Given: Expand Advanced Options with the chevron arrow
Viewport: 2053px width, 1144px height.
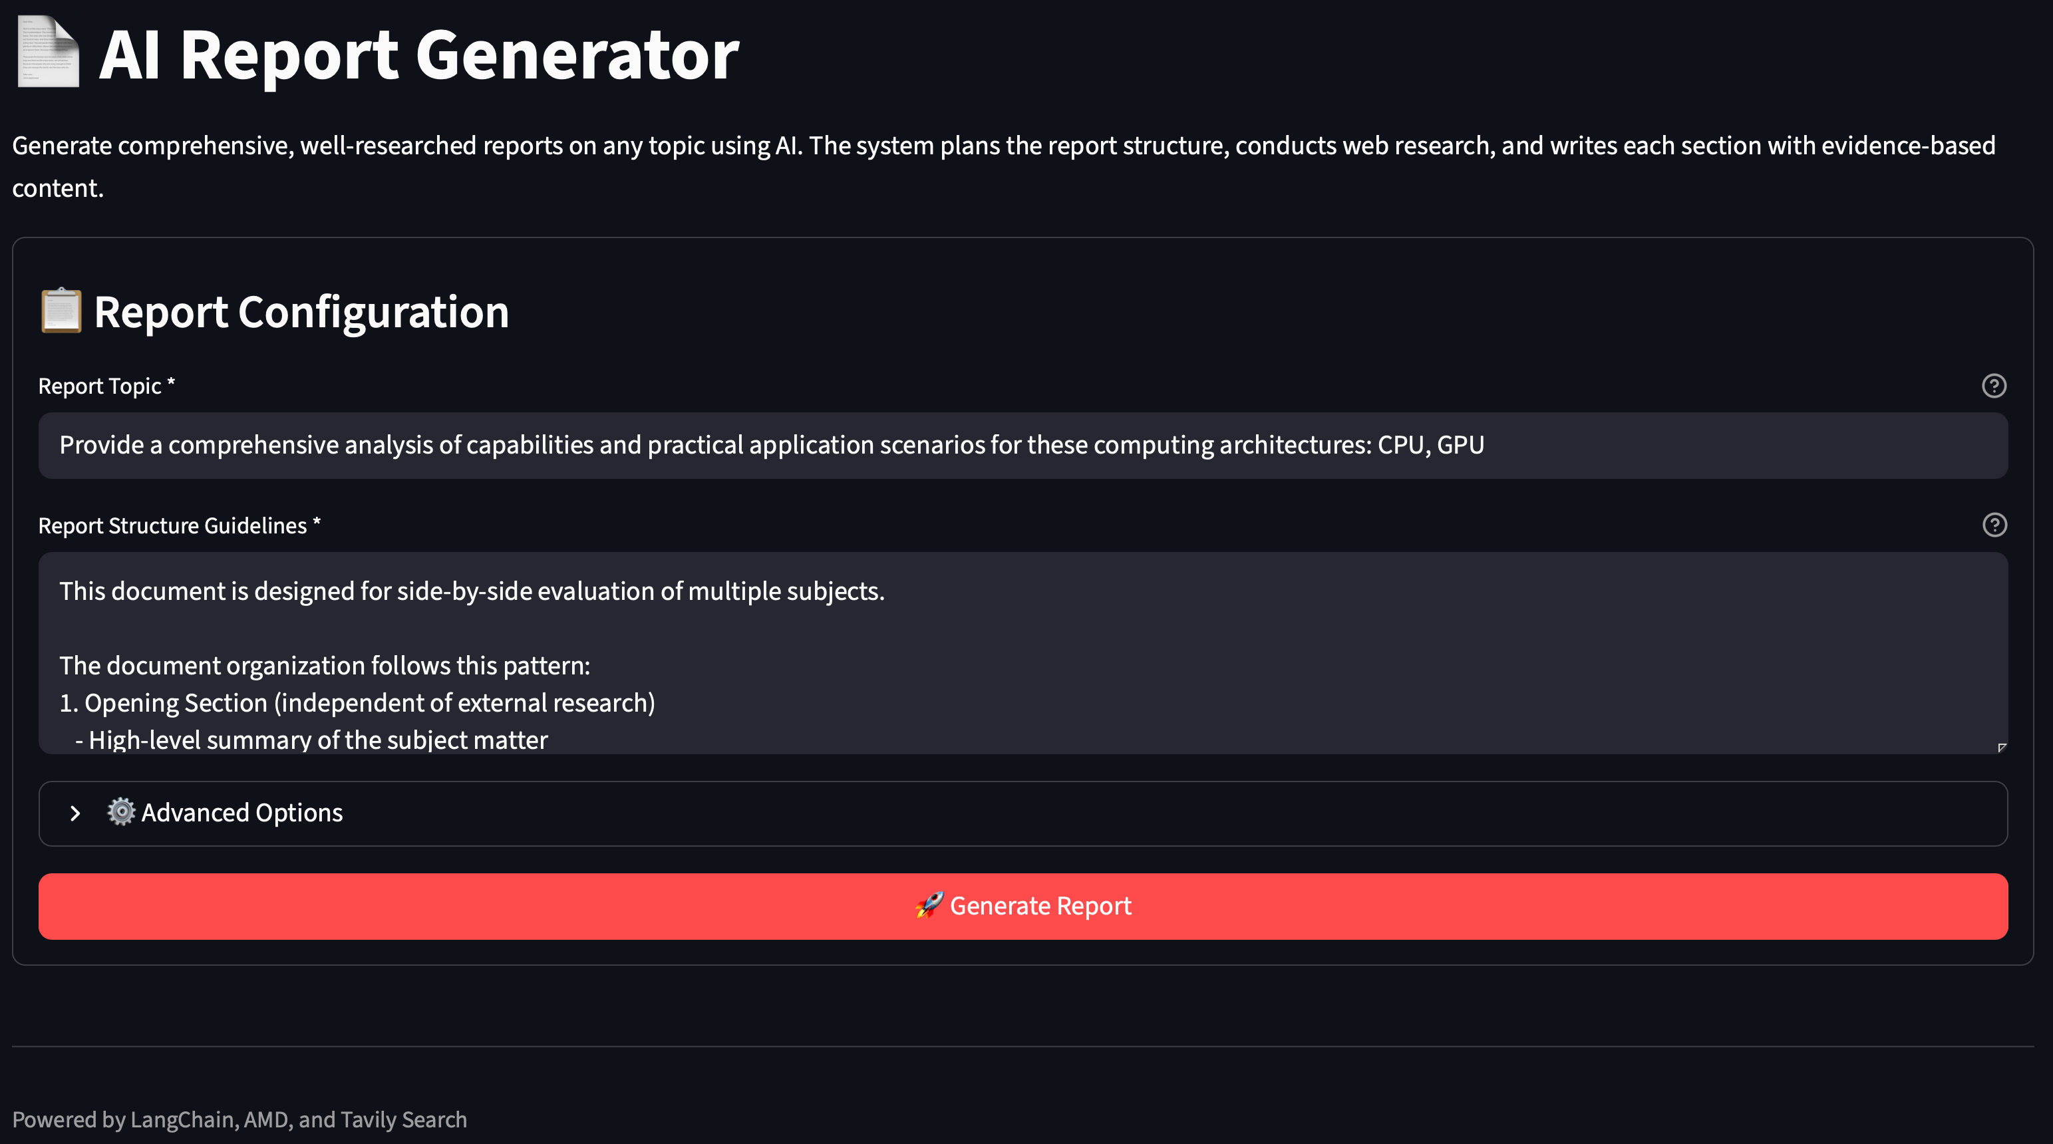Looking at the screenshot, I should click(75, 813).
